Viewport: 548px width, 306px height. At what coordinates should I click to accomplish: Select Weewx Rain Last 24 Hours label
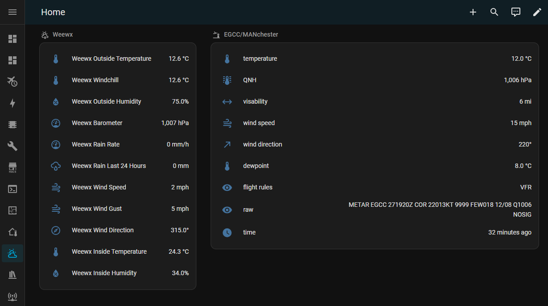pos(109,166)
